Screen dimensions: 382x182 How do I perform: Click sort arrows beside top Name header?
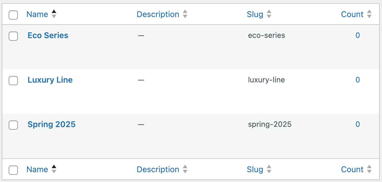(54, 14)
